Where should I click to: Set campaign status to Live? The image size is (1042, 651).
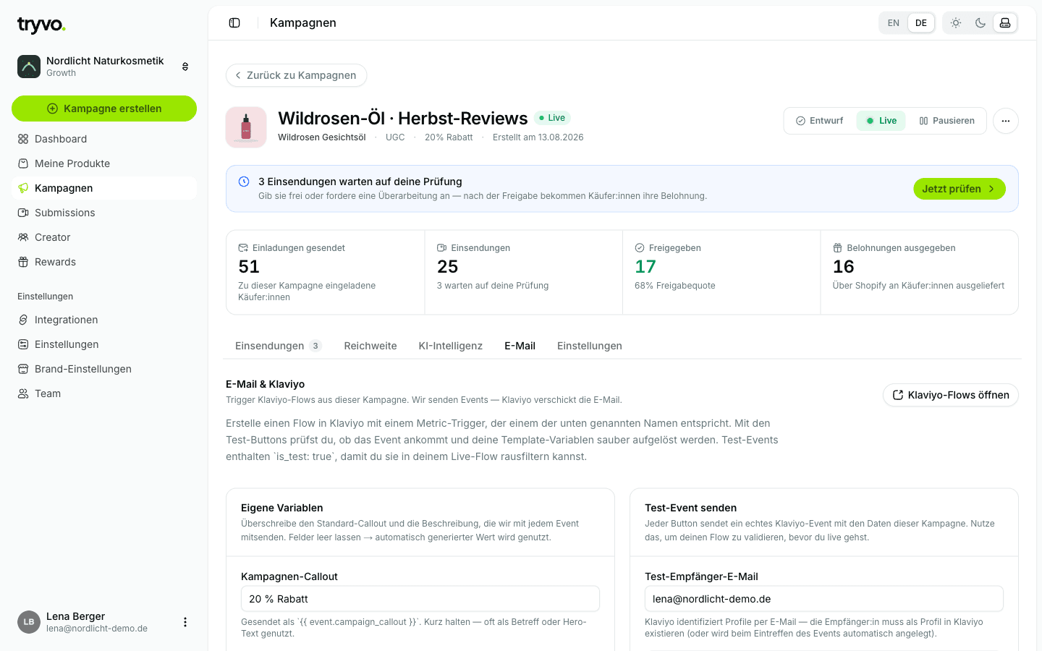pyautogui.click(x=881, y=121)
